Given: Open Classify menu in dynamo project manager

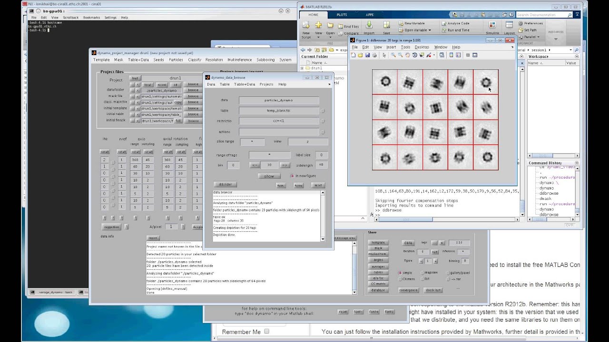Looking at the screenshot, I should (195, 60).
